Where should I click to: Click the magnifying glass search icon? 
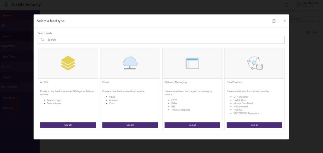click(42, 40)
